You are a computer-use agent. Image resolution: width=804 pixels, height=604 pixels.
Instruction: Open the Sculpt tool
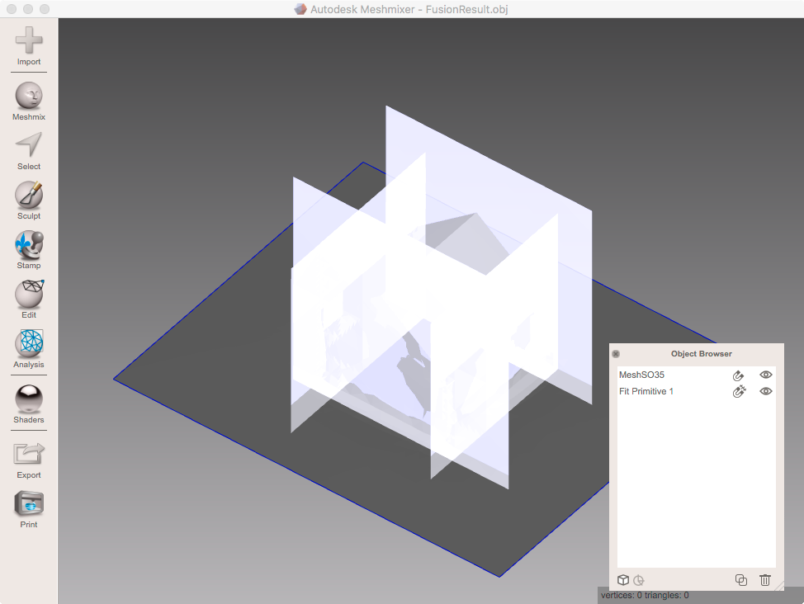point(28,198)
